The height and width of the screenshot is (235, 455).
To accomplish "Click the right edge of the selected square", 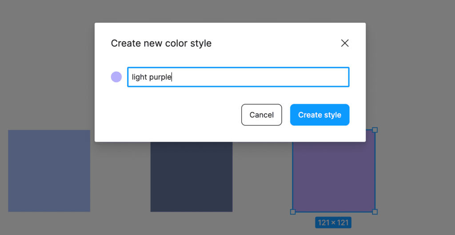I will (x=375, y=173).
